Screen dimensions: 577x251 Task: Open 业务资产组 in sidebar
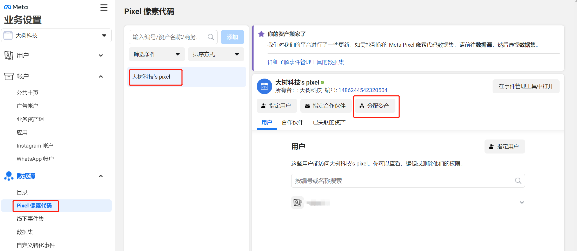coord(30,119)
